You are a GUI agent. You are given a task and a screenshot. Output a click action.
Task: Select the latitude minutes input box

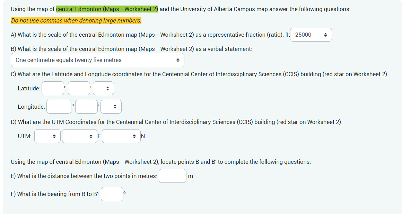pos(79,88)
